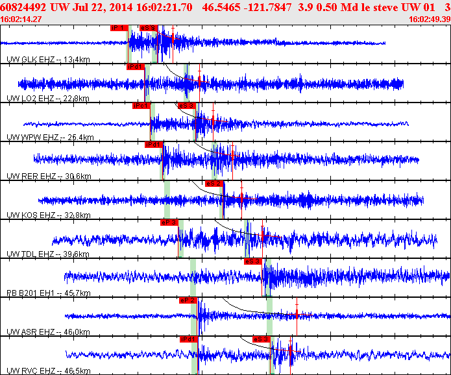Image resolution: width=451 pixels, height=375 pixels.
Task: Click station label UW RVC EHZ -- 46.5km
Action: point(48,371)
